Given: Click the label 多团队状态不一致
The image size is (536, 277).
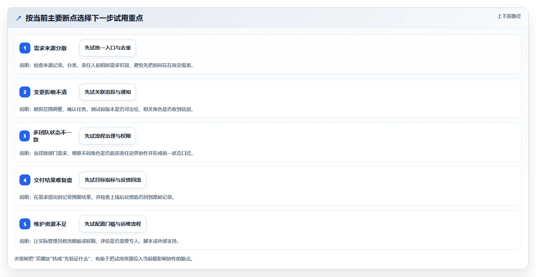Looking at the screenshot, I should (x=52, y=136).
